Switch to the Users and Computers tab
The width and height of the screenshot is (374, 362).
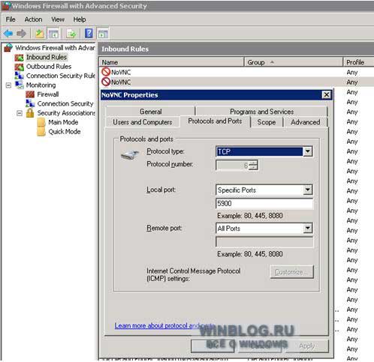click(143, 122)
